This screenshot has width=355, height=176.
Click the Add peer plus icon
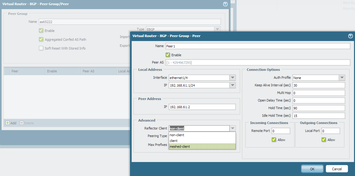click(x=8, y=123)
